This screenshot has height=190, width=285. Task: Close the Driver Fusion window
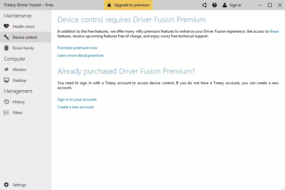click(280, 5)
